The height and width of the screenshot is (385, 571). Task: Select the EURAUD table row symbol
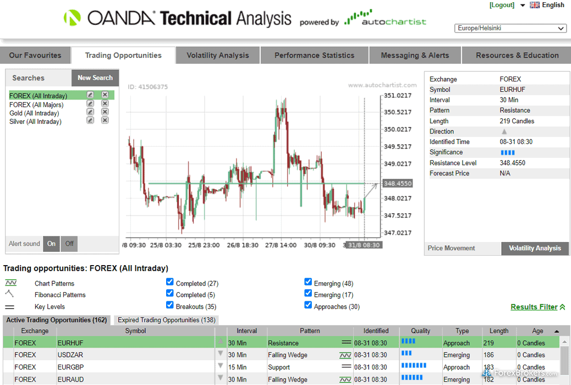[70, 379]
